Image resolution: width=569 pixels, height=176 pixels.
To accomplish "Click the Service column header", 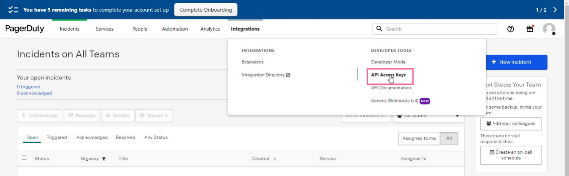I will click(328, 159).
